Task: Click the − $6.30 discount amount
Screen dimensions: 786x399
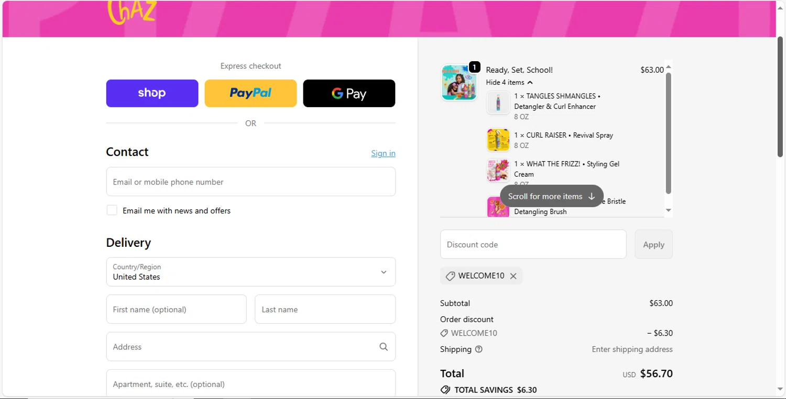Action: tap(660, 333)
